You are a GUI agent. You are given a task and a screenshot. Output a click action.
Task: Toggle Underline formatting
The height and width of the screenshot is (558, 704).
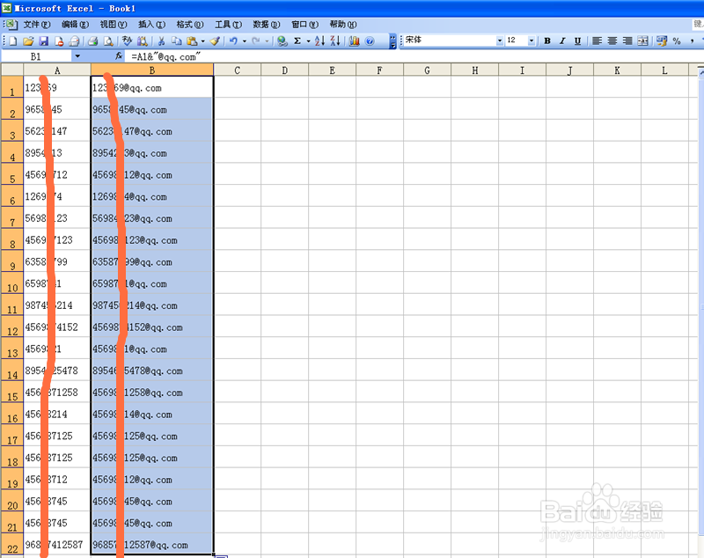pos(578,40)
